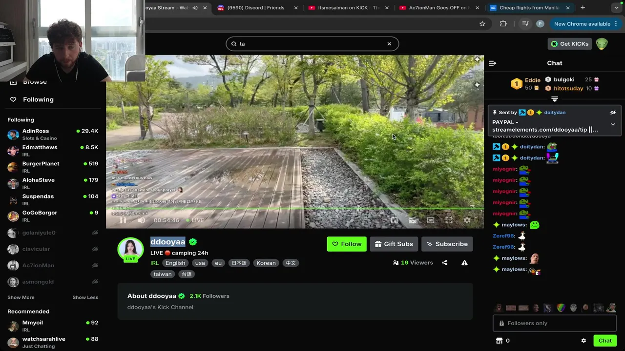Expand the chat leaderboard arrow
Viewport: 625px width, 351px height.
(x=555, y=99)
